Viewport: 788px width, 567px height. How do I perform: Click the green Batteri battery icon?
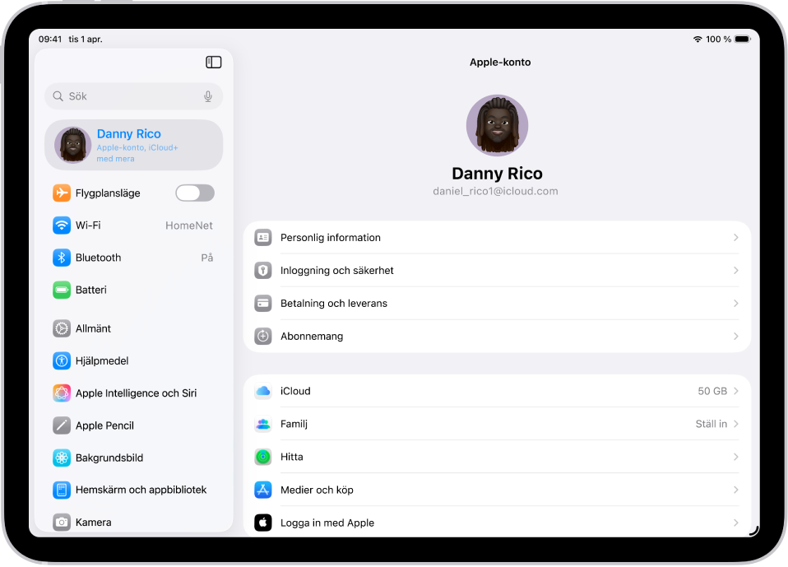(x=61, y=290)
